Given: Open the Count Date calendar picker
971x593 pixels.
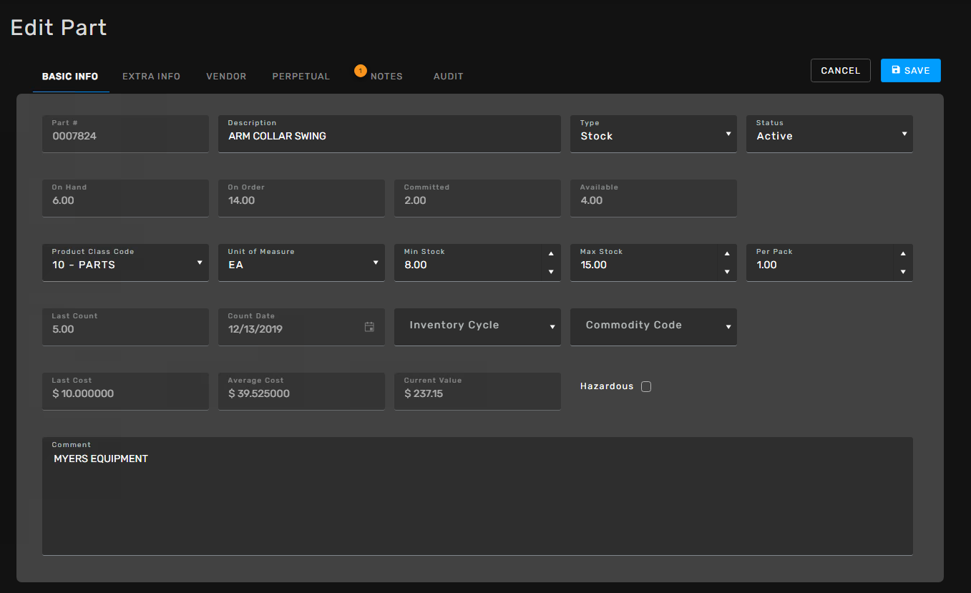Looking at the screenshot, I should (369, 327).
